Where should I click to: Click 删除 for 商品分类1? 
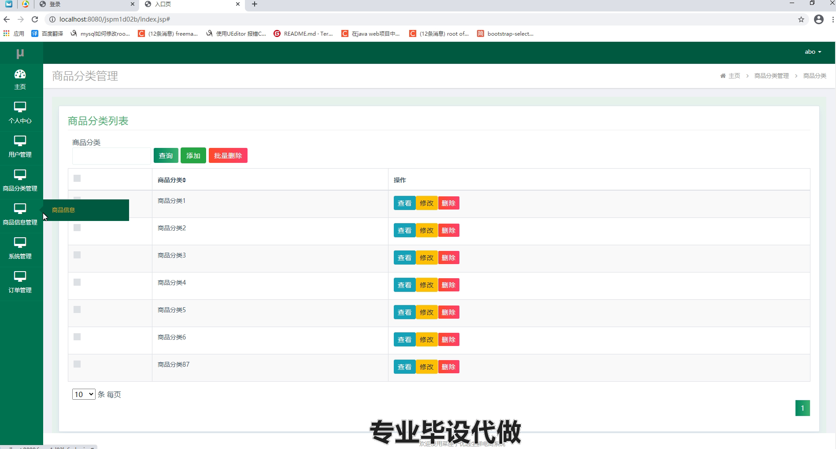point(448,203)
